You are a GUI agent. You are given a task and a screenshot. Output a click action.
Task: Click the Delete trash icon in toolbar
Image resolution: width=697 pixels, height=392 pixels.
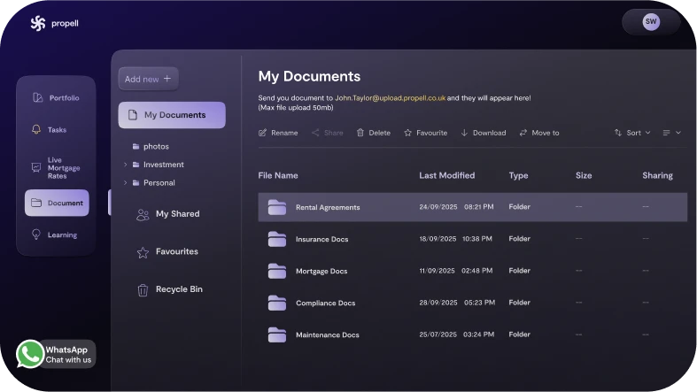360,133
